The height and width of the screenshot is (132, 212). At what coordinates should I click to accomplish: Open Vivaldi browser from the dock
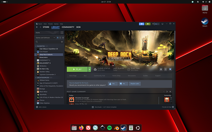pos(88,128)
